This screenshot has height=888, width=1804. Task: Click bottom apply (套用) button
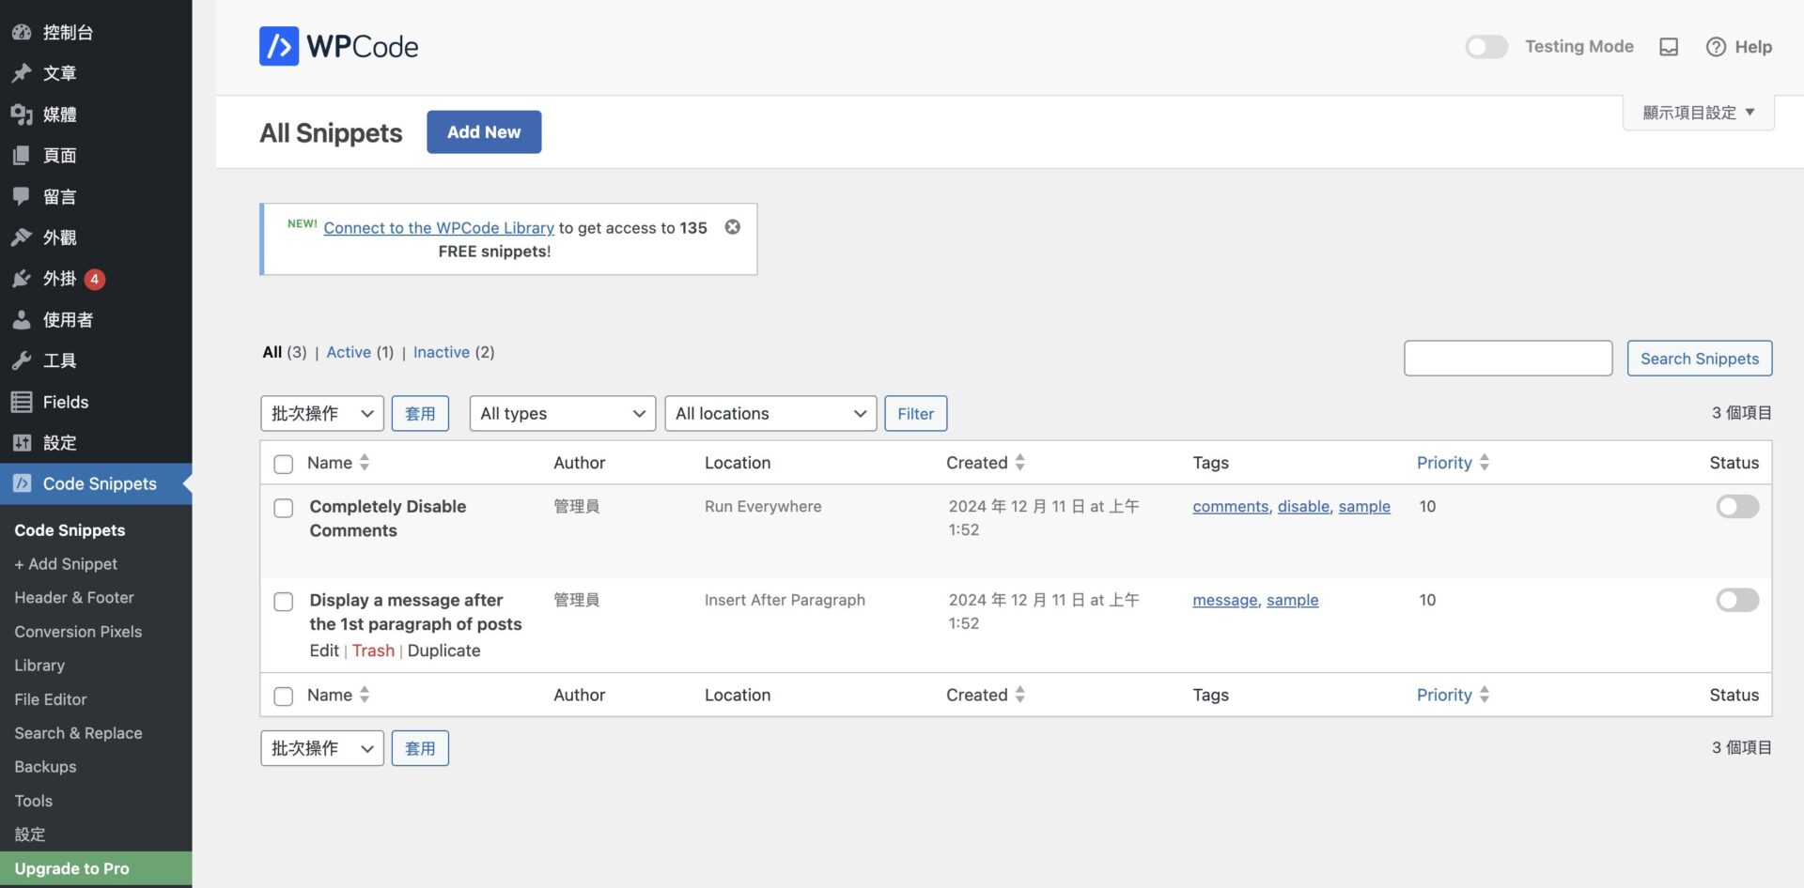coord(420,748)
